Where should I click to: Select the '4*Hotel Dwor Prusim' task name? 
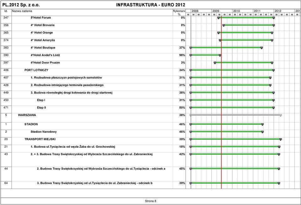[x=45, y=63]
